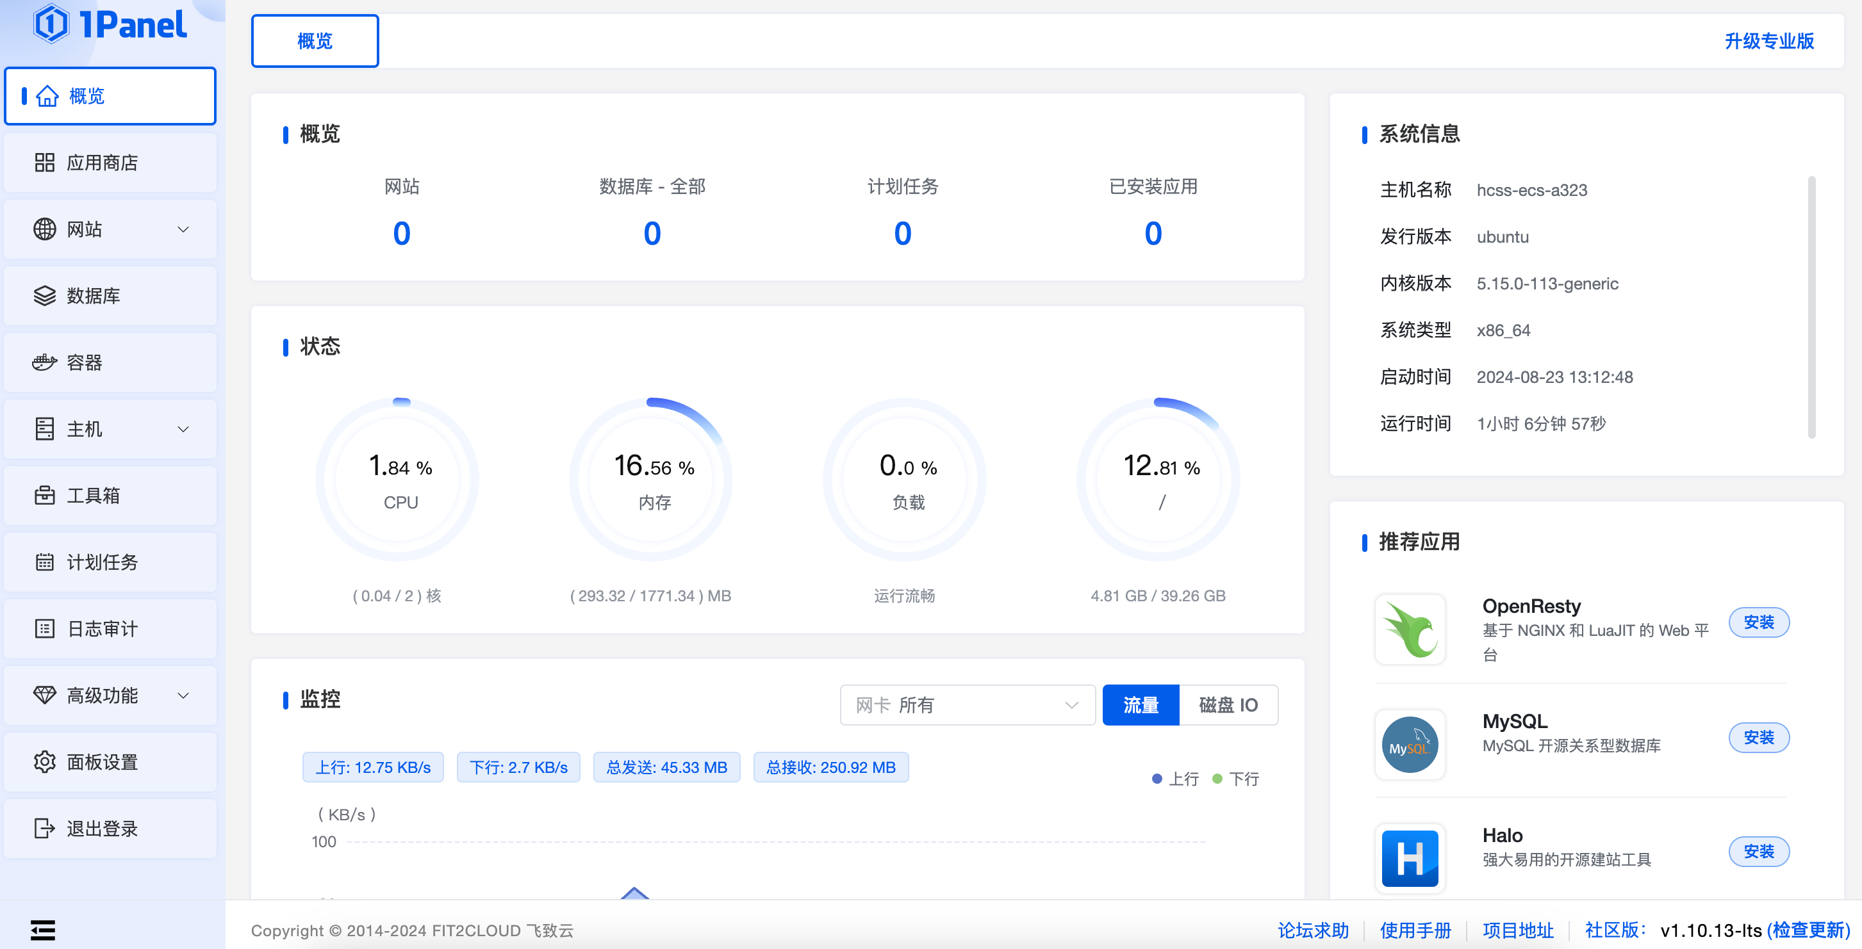Open Containers (容器) docker whale icon
The width and height of the screenshot is (1862, 949).
click(x=44, y=362)
